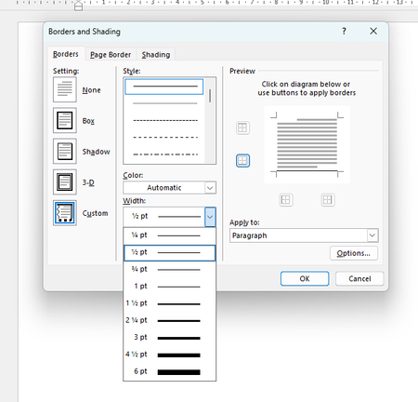
Task: Switch to the Borders tab
Action: 66,54
